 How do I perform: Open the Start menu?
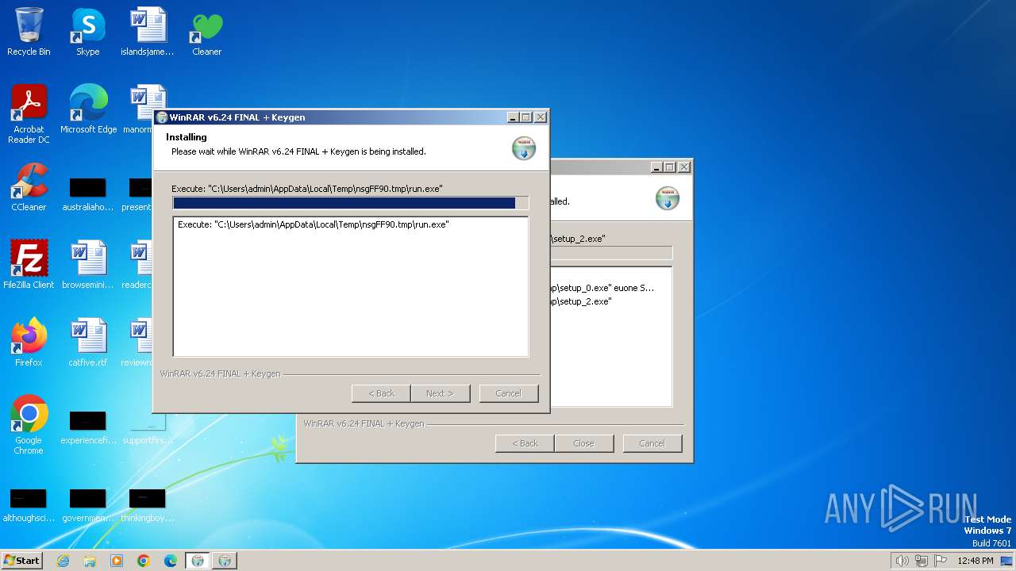(x=21, y=561)
